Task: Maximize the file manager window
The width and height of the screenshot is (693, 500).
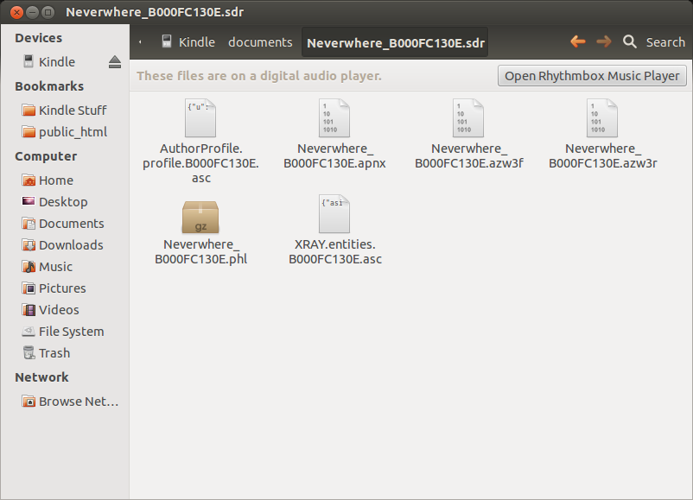Action: [48, 12]
